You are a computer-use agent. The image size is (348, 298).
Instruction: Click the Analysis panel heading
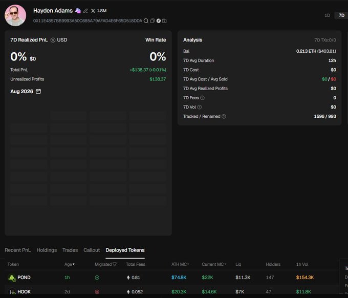click(x=192, y=40)
